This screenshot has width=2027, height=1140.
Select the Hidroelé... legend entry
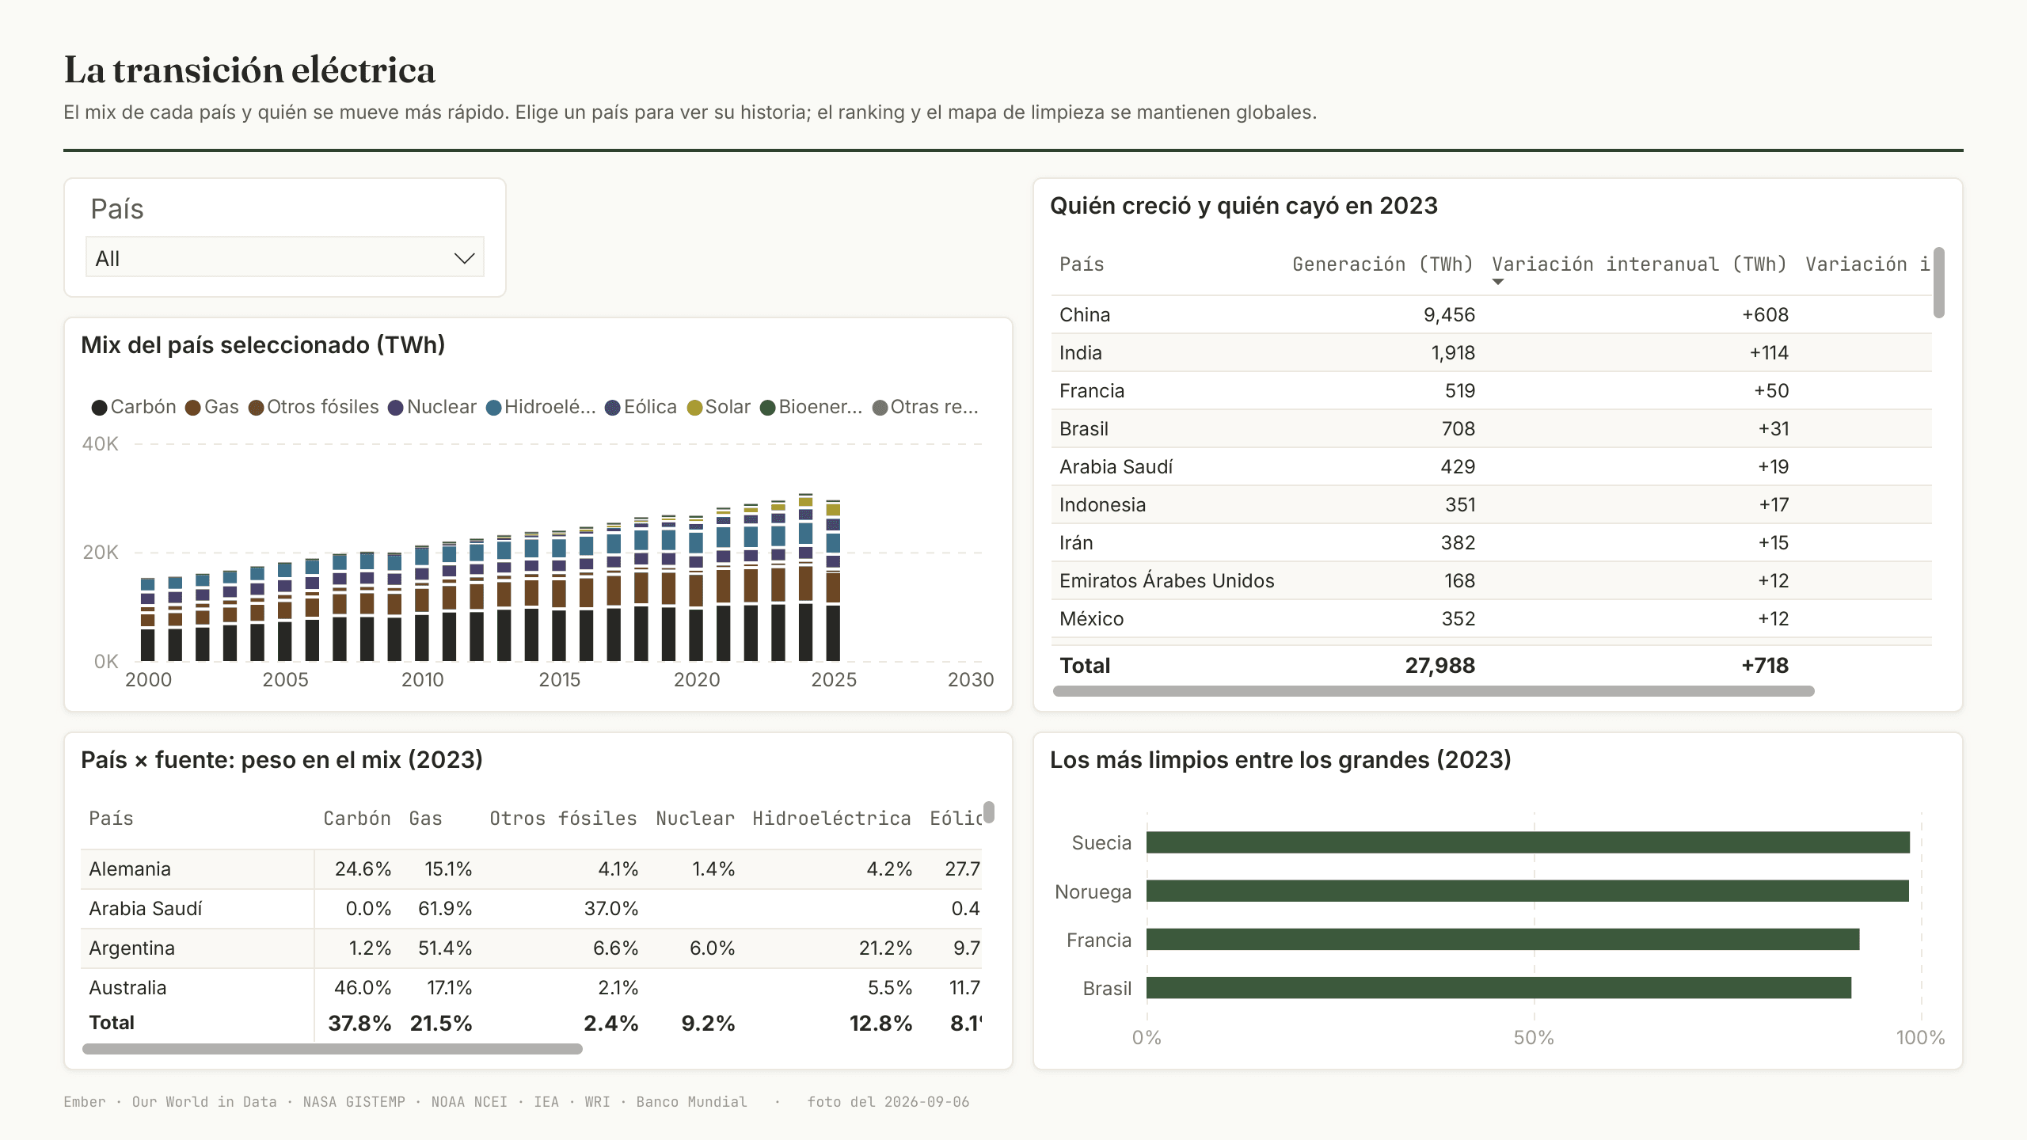coord(541,407)
